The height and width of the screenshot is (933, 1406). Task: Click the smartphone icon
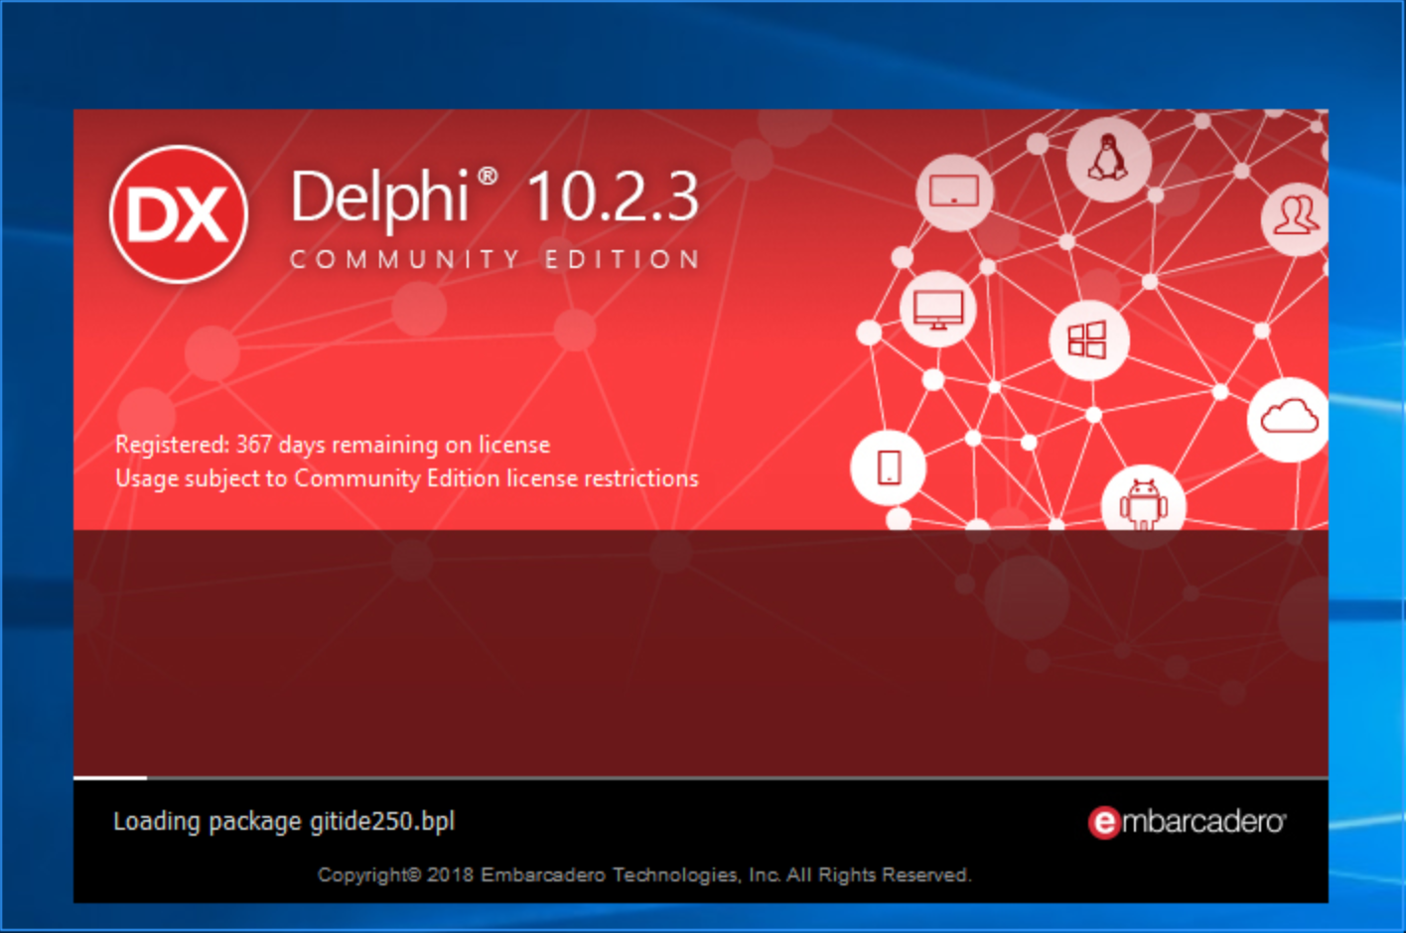pos(889,467)
